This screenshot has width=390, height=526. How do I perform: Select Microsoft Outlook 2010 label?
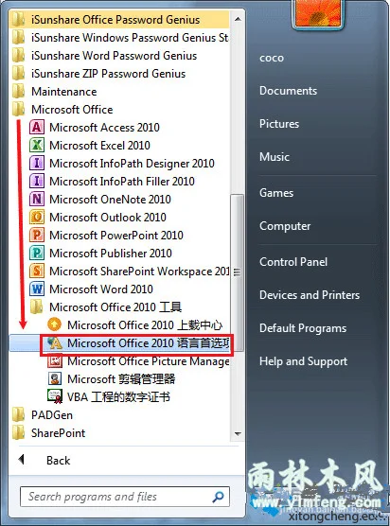[x=108, y=218]
